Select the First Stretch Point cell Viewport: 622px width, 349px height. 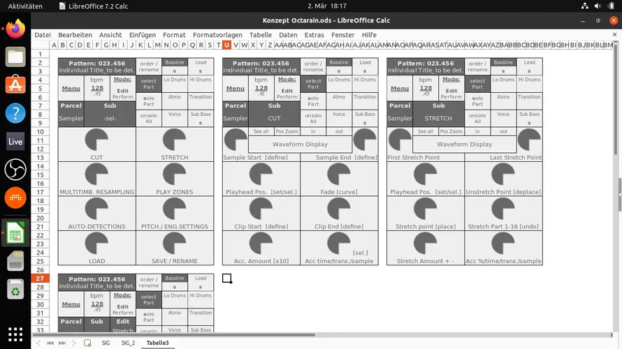coord(425,157)
